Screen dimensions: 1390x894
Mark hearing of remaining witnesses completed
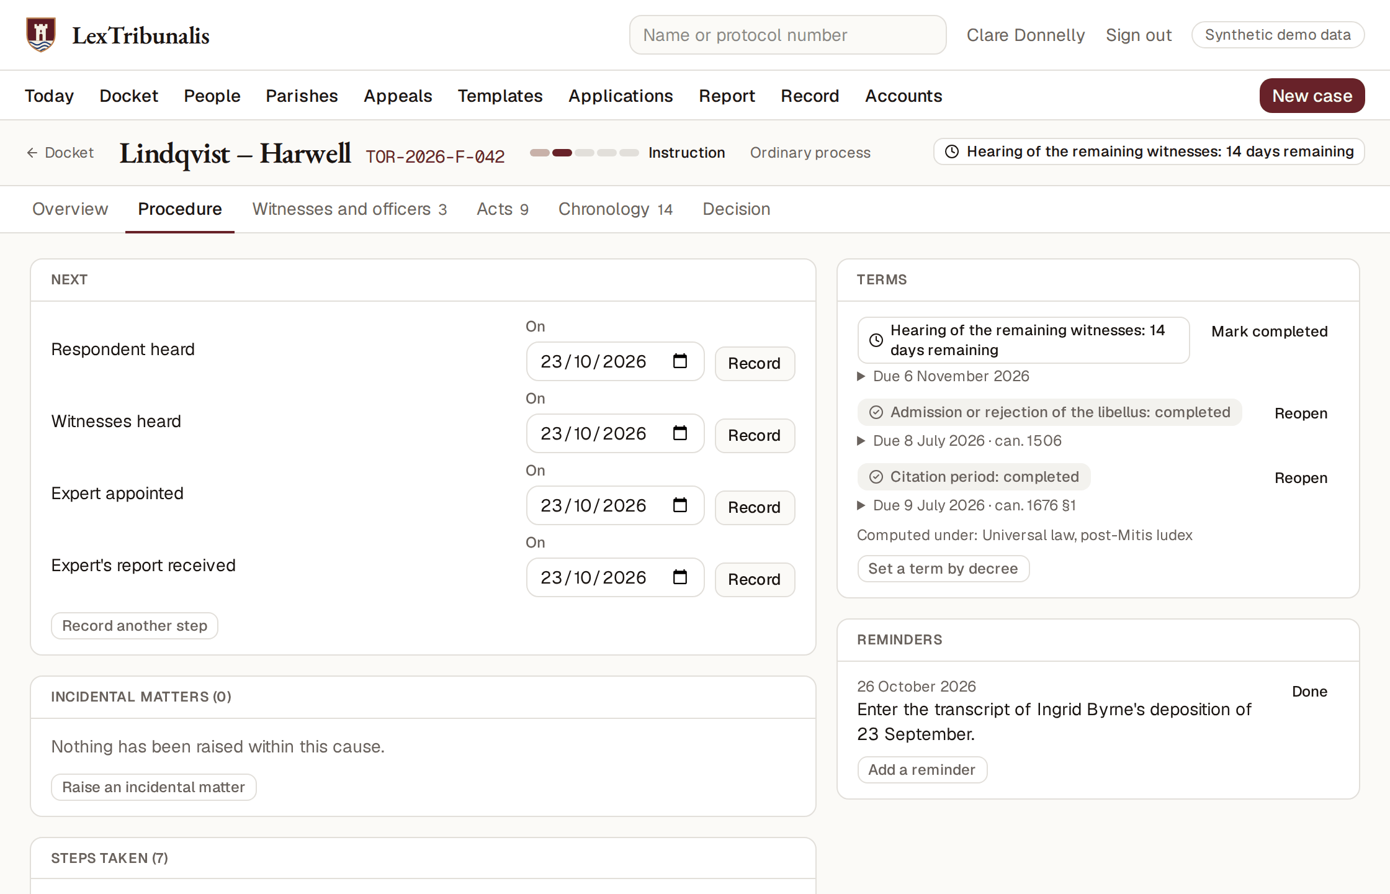(x=1270, y=332)
